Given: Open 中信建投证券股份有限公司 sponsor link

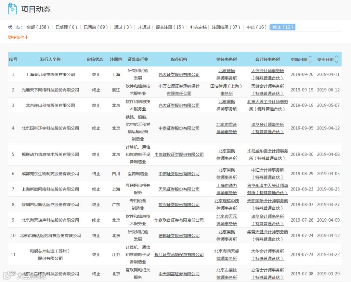Looking at the screenshot, I should tap(179, 154).
